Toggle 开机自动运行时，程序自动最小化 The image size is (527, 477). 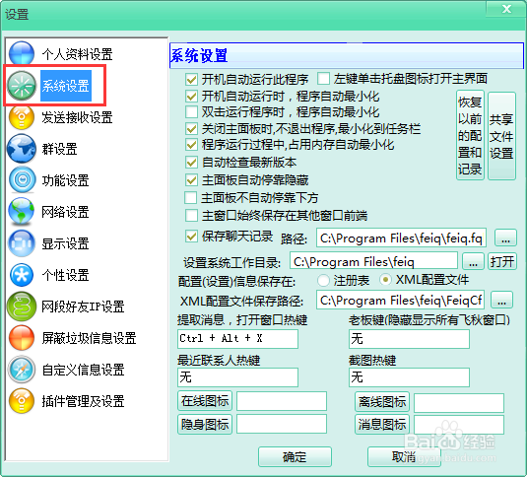[x=191, y=97]
